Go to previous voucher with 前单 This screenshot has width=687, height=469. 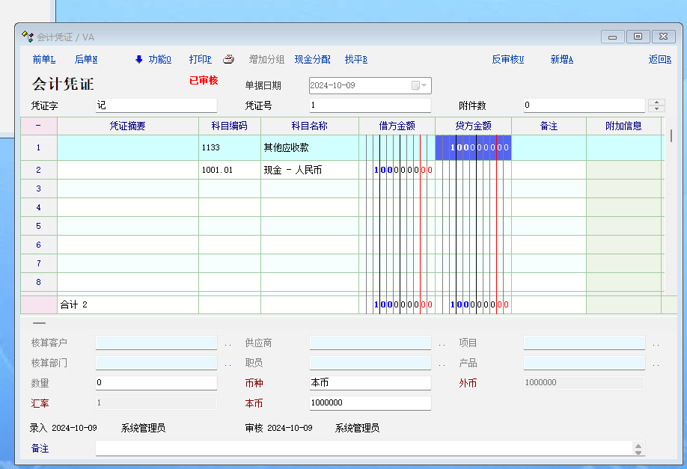tap(43, 60)
